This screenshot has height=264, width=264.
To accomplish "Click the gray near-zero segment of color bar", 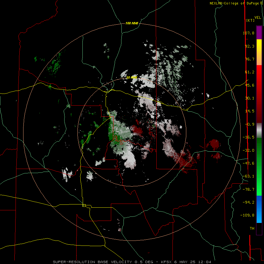I will point(259,131).
